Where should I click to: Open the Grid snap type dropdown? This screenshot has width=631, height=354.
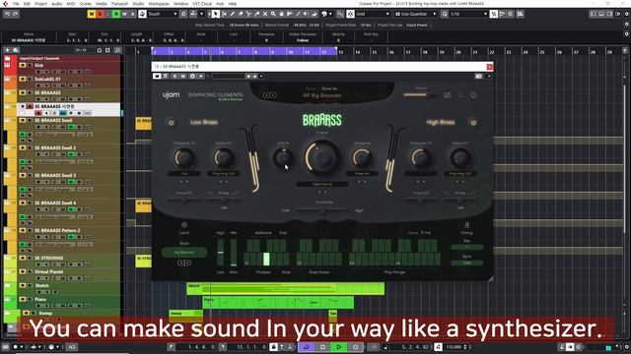[x=373, y=14]
